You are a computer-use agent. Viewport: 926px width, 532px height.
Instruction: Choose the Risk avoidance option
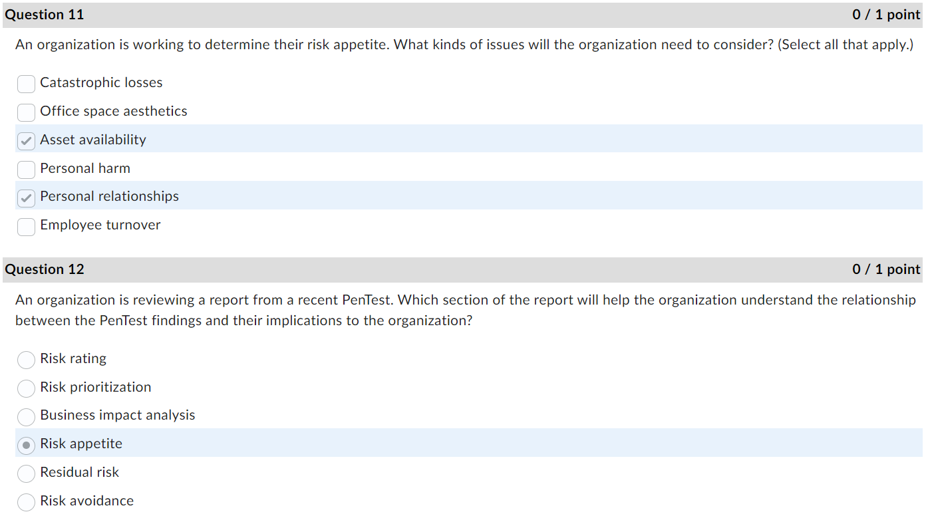pos(26,502)
